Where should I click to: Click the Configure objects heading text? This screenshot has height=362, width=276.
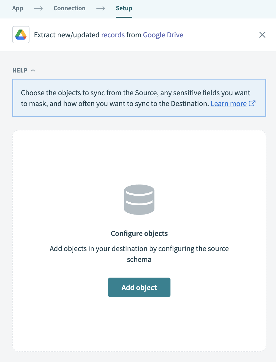pyautogui.click(x=139, y=233)
